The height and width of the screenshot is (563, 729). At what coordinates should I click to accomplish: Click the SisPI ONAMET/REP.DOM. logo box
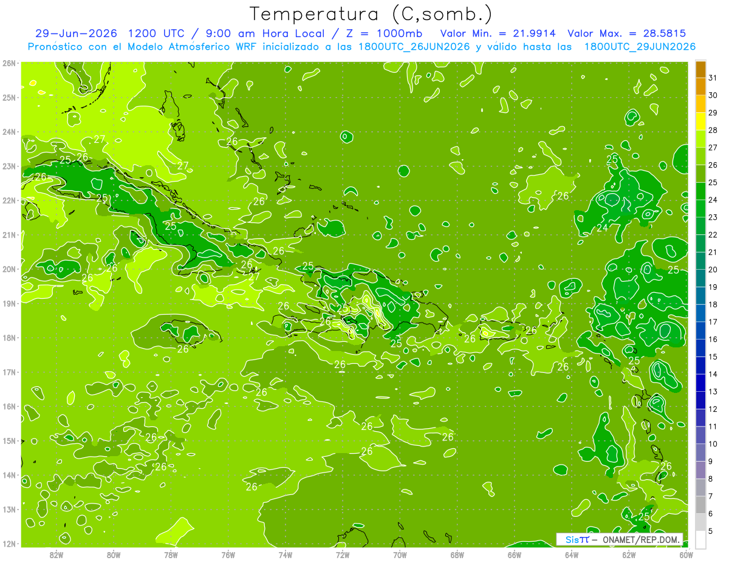[619, 539]
